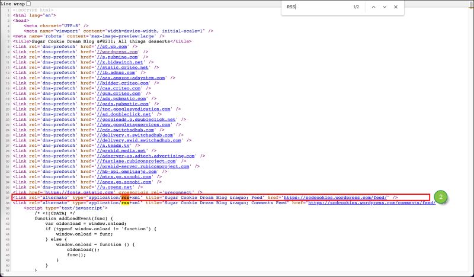The image size is (474, 277).
Task: Open the //delivery.swid.switchadhub.com link
Action: [139, 140]
